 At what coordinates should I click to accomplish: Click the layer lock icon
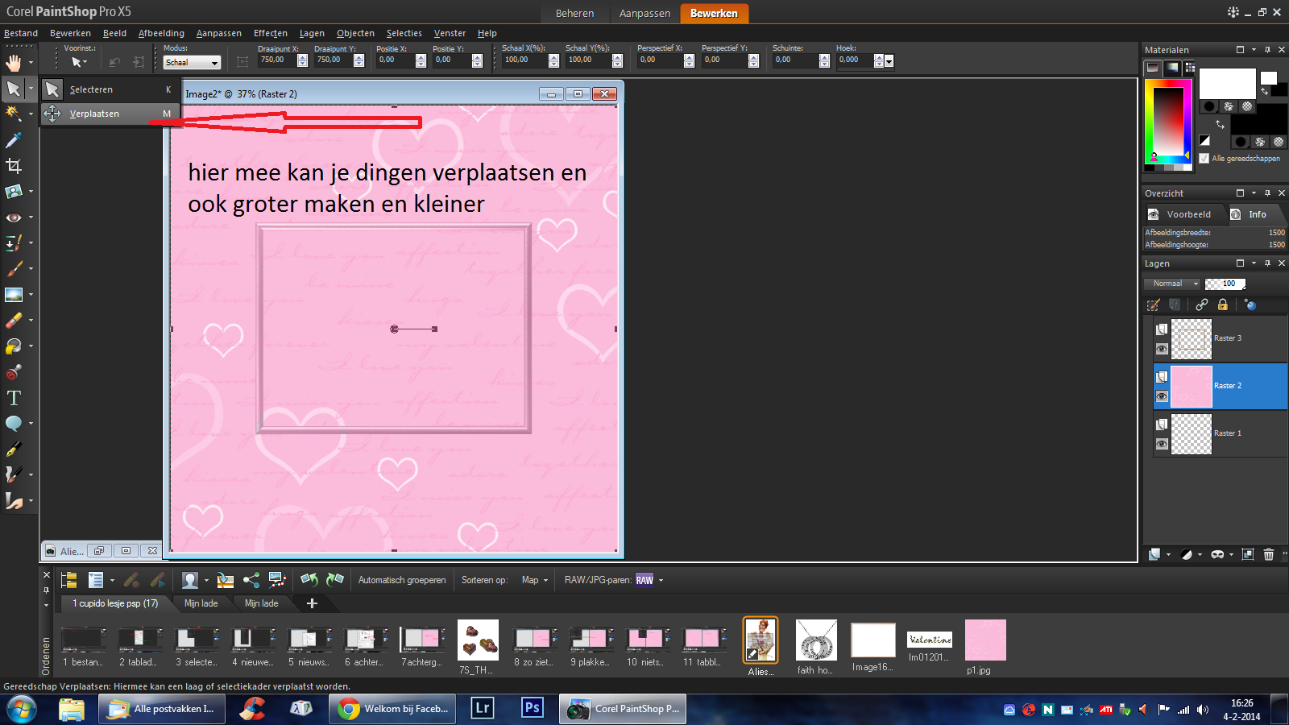coord(1223,304)
